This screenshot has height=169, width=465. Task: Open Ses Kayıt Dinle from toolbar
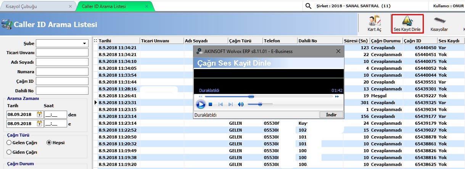407,24
